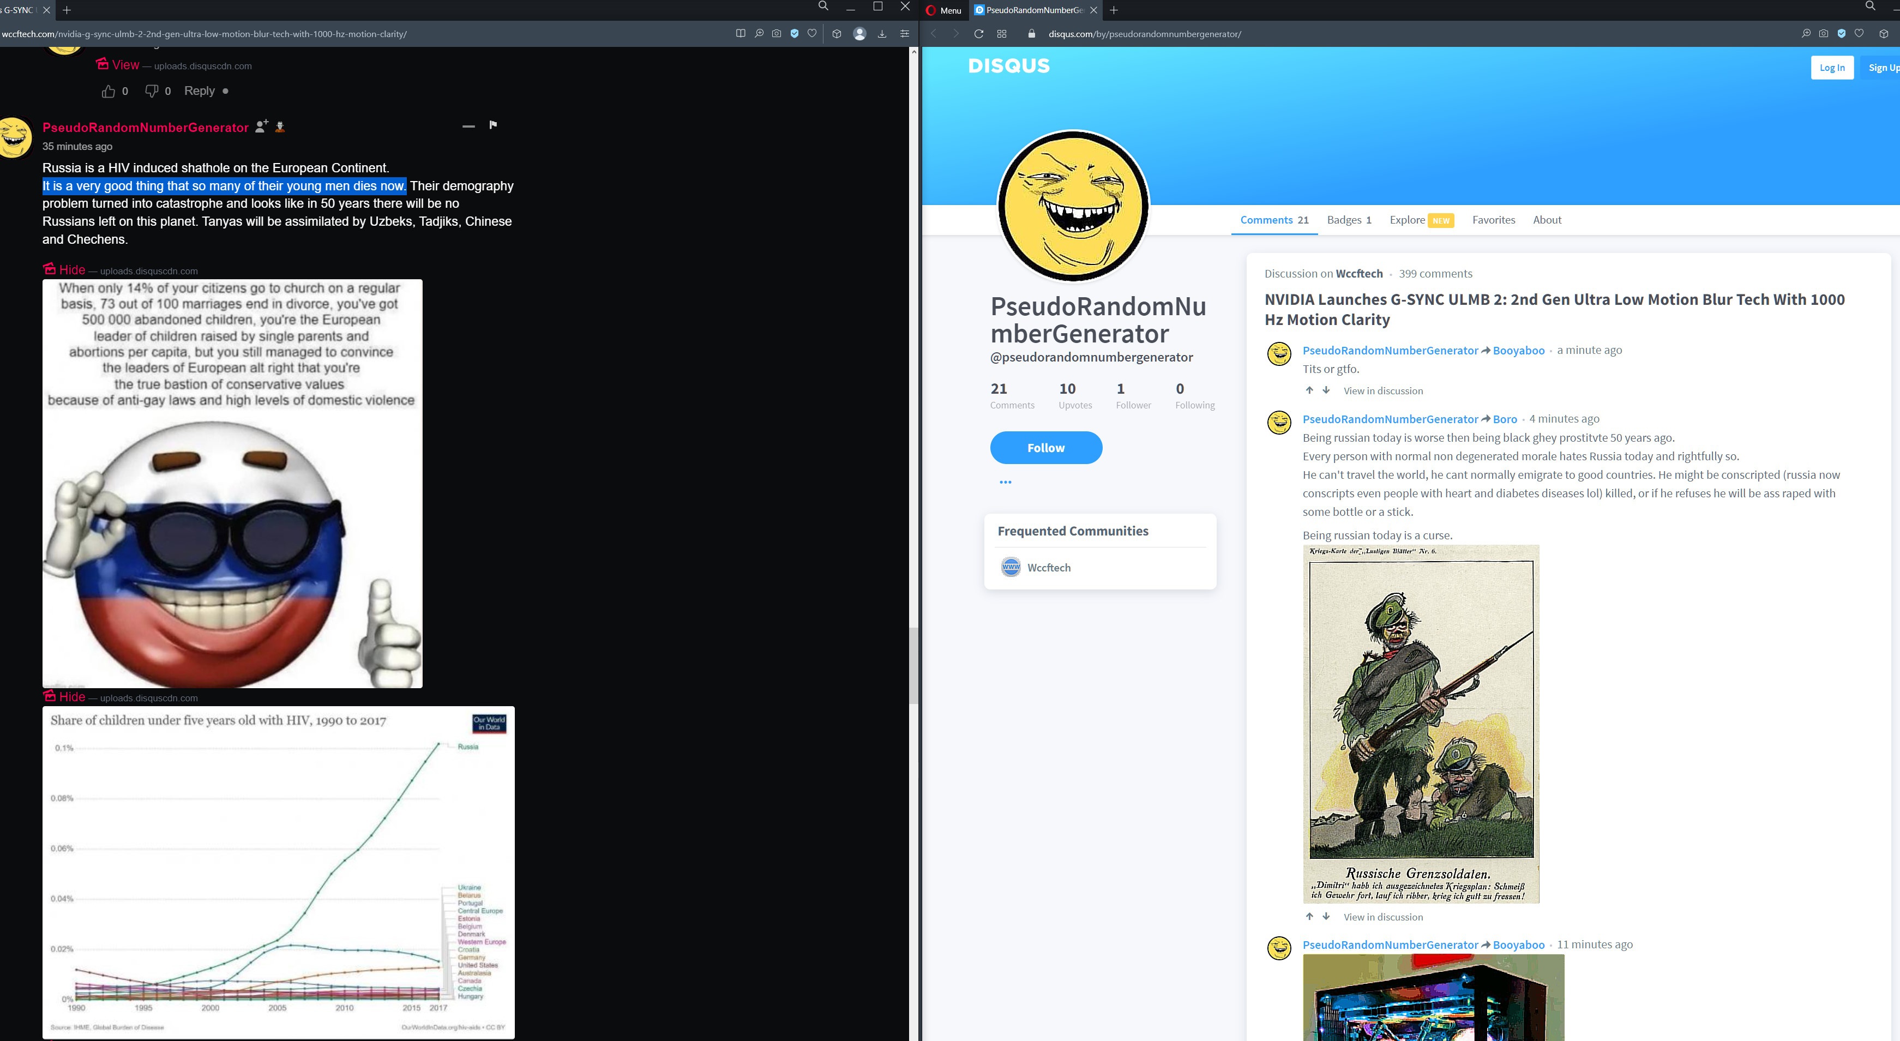1900x1041 pixels.
Task: Upvote the comment above with thumbs-up icon
Action: coord(109,91)
